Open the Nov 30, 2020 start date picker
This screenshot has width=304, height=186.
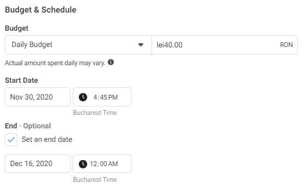click(38, 97)
